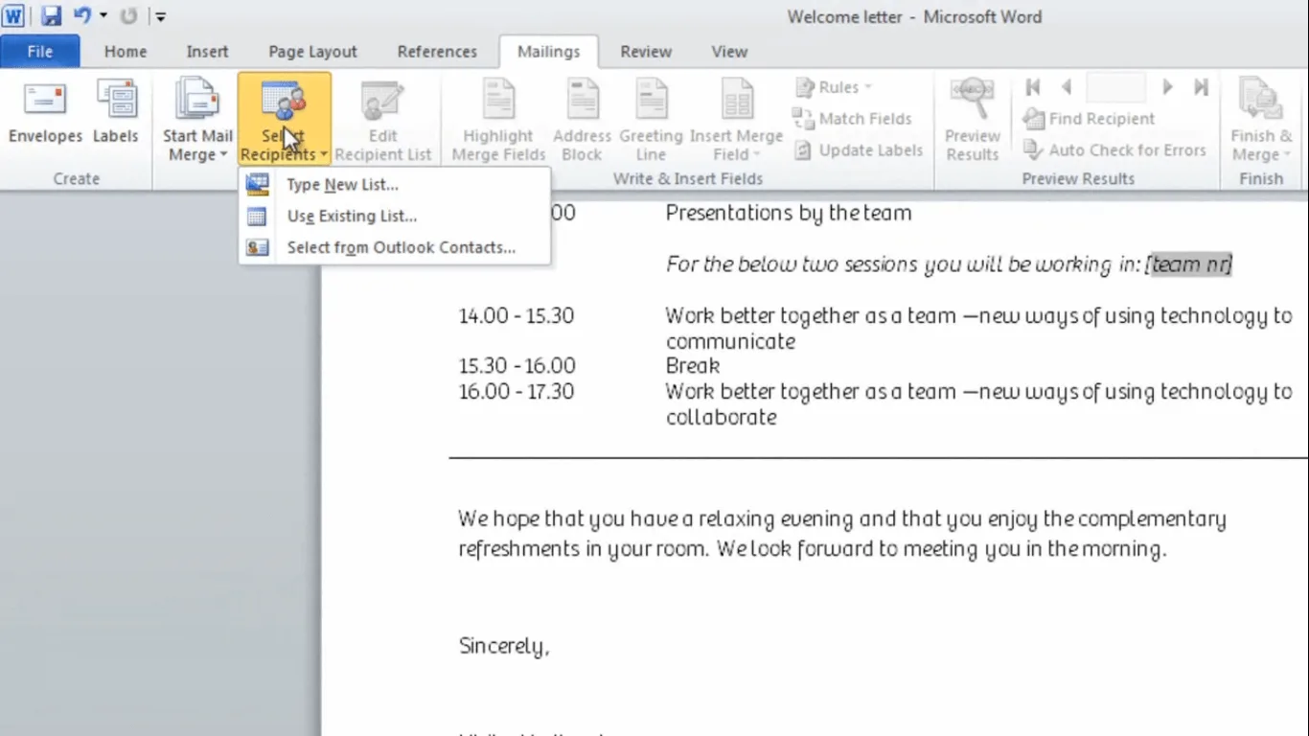The width and height of the screenshot is (1309, 736).
Task: Open the Page Layout tab
Action: 312,52
